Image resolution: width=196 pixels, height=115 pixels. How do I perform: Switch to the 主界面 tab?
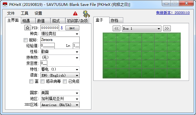tap(13, 20)
